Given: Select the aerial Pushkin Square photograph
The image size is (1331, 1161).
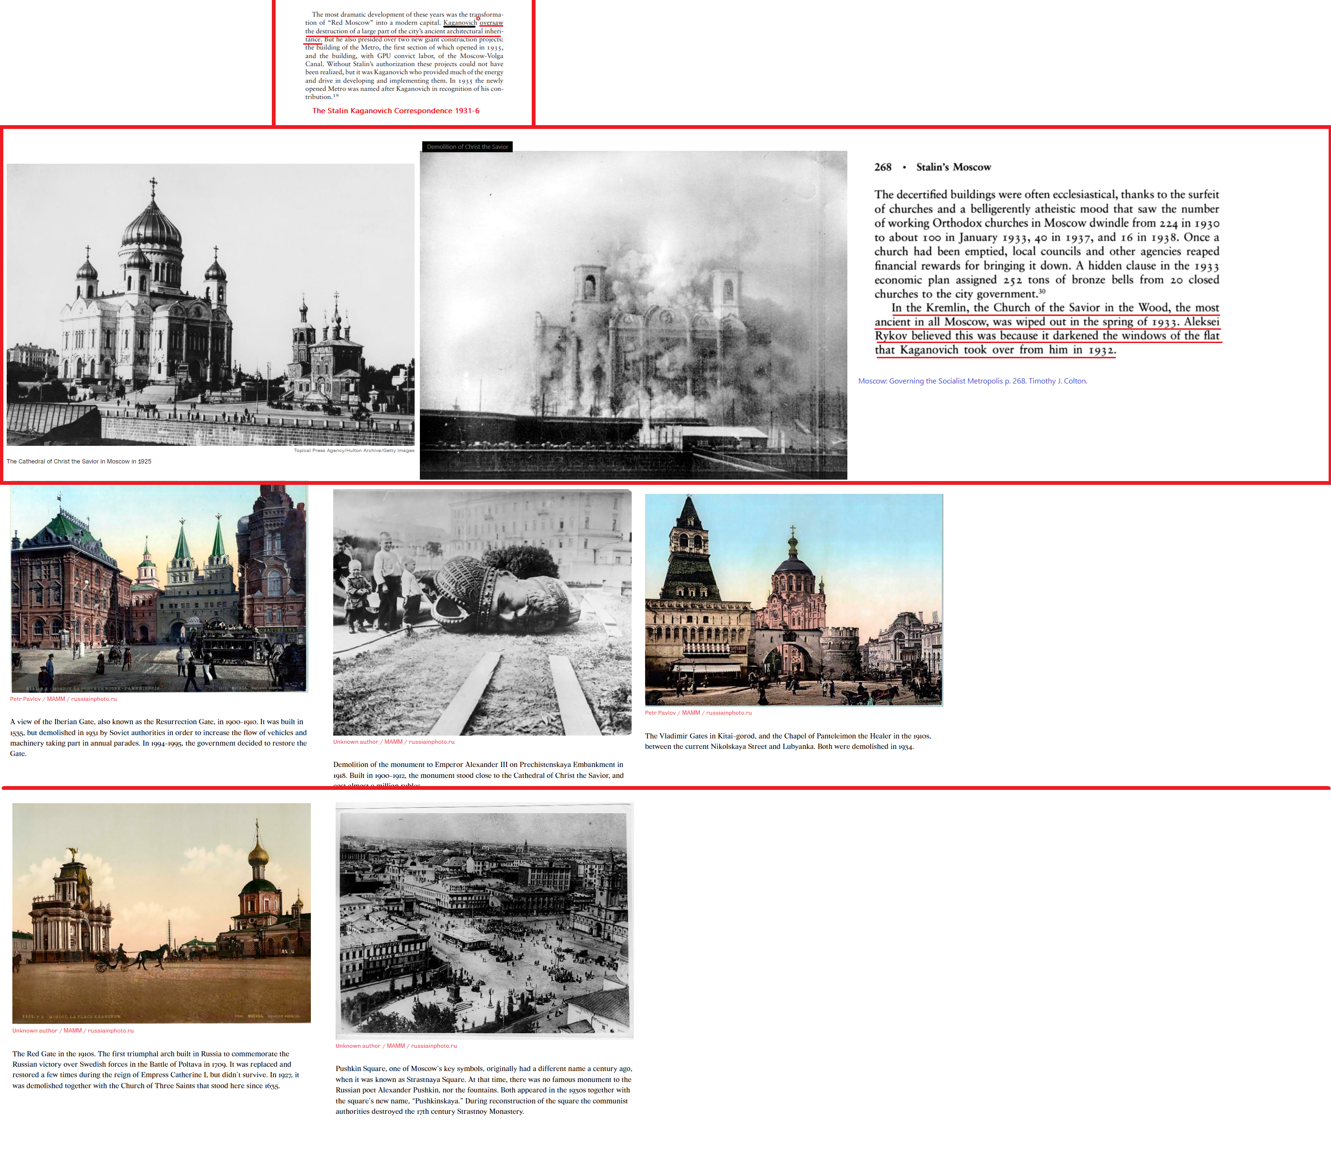Looking at the screenshot, I should click(x=485, y=921).
